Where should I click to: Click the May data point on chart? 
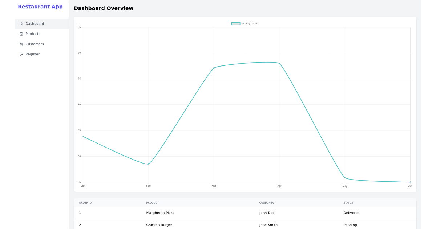tap(345, 178)
